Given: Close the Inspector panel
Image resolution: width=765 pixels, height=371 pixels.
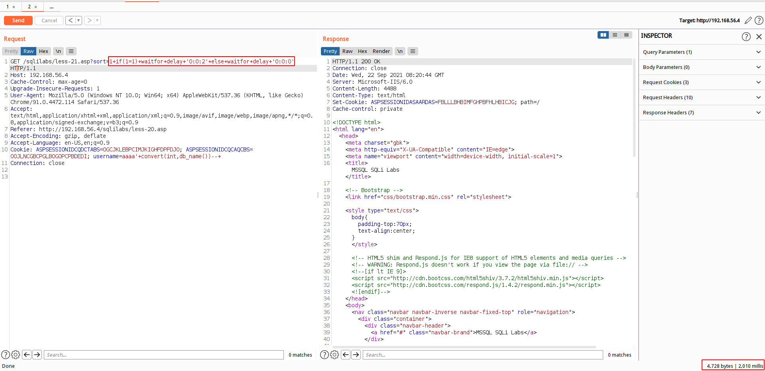Looking at the screenshot, I should coord(759,37).
